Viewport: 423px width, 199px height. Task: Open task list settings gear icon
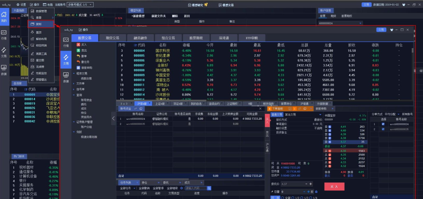coord(181,188)
